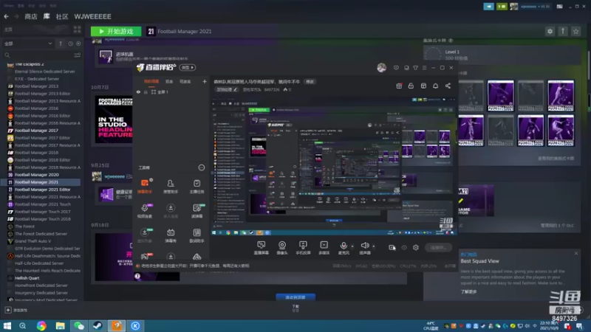Click the recording camera icon in bottom bar

pyautogui.click(x=392, y=247)
